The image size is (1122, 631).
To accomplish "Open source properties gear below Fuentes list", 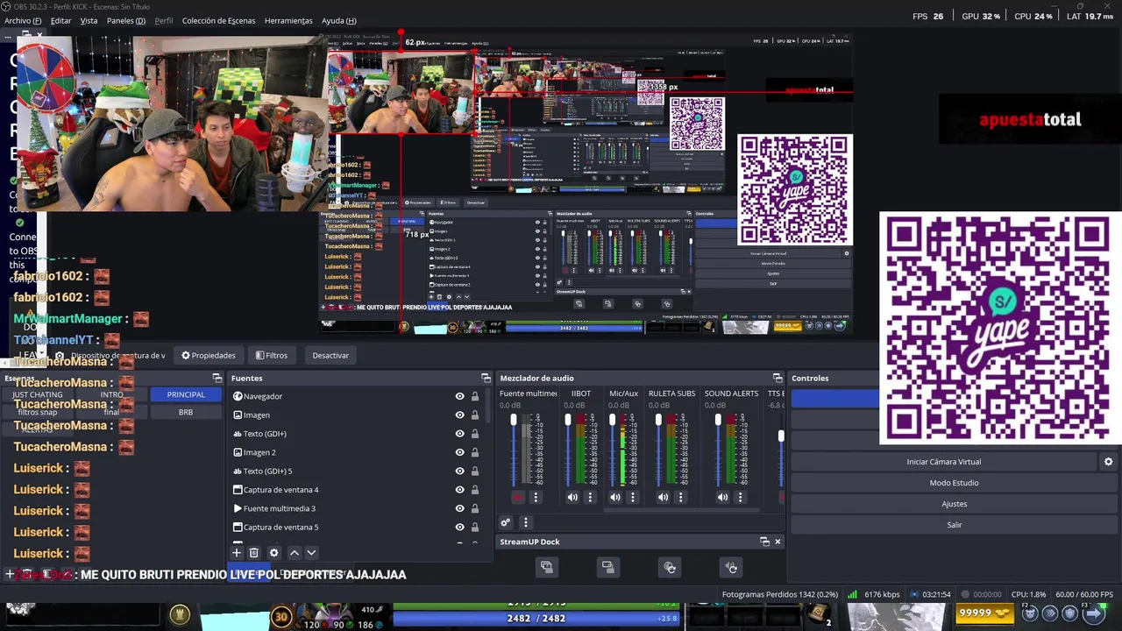I will pos(273,553).
